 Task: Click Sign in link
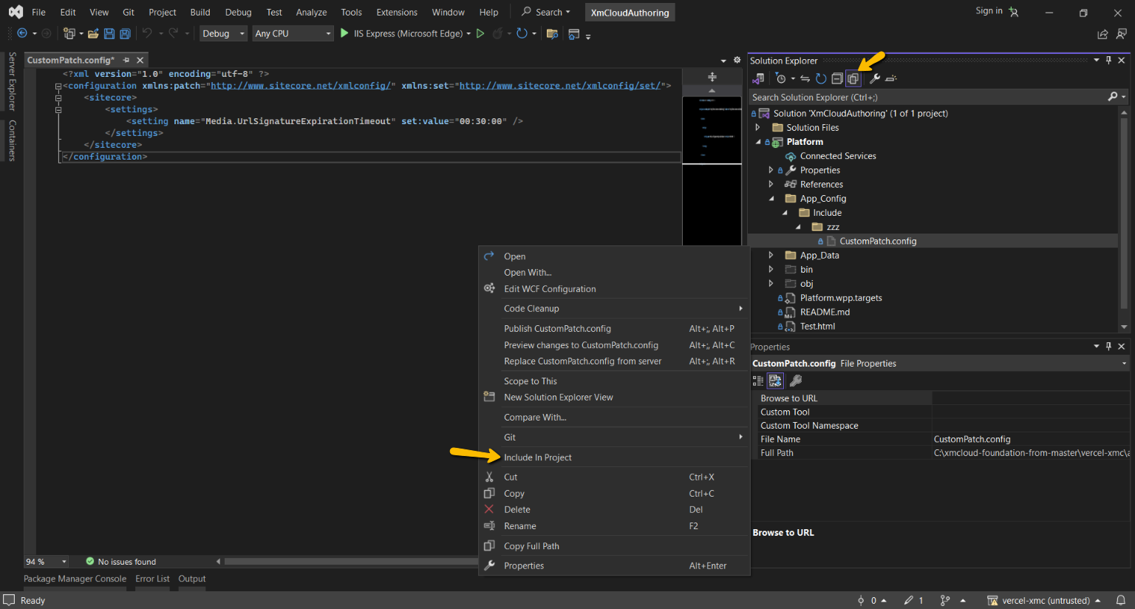(989, 10)
